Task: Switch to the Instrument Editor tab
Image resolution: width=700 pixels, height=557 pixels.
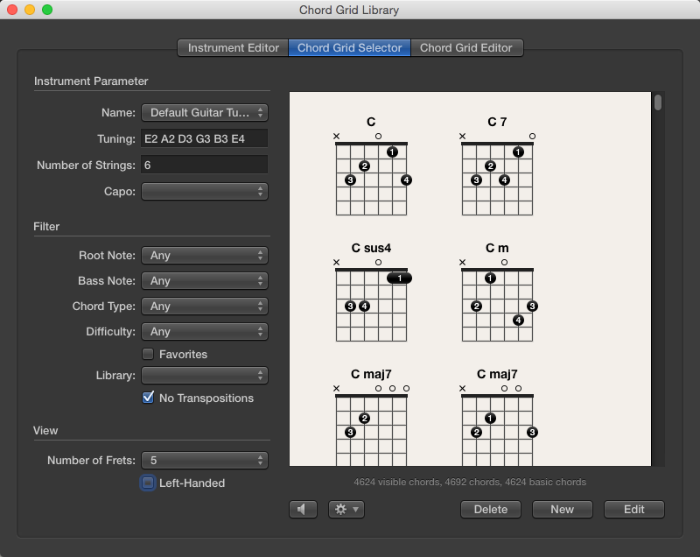Action: click(231, 48)
